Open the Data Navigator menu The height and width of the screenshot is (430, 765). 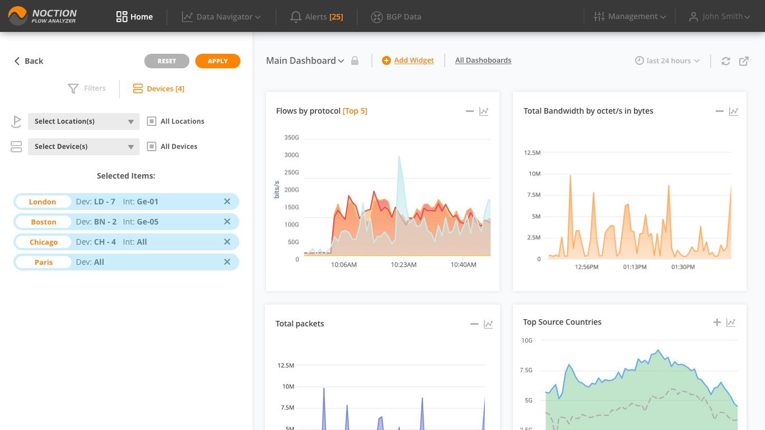(x=221, y=17)
